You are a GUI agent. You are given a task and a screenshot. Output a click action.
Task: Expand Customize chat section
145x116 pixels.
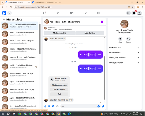click(x=124, y=48)
